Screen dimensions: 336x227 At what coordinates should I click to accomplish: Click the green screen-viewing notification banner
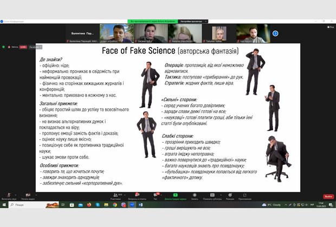(x=153, y=22)
